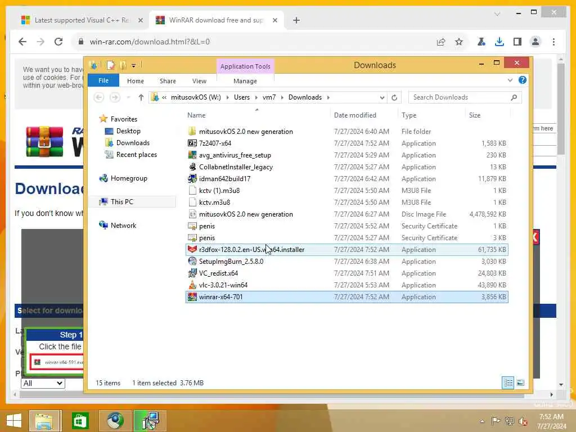
Task: Open recent locations dropdown arrow
Action: click(x=128, y=97)
